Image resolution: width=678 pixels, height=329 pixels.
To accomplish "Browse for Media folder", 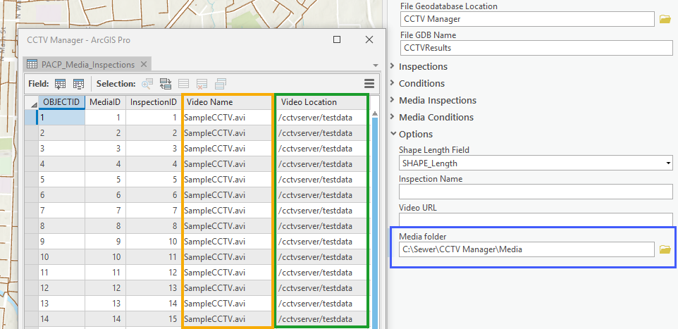I will (x=665, y=249).
